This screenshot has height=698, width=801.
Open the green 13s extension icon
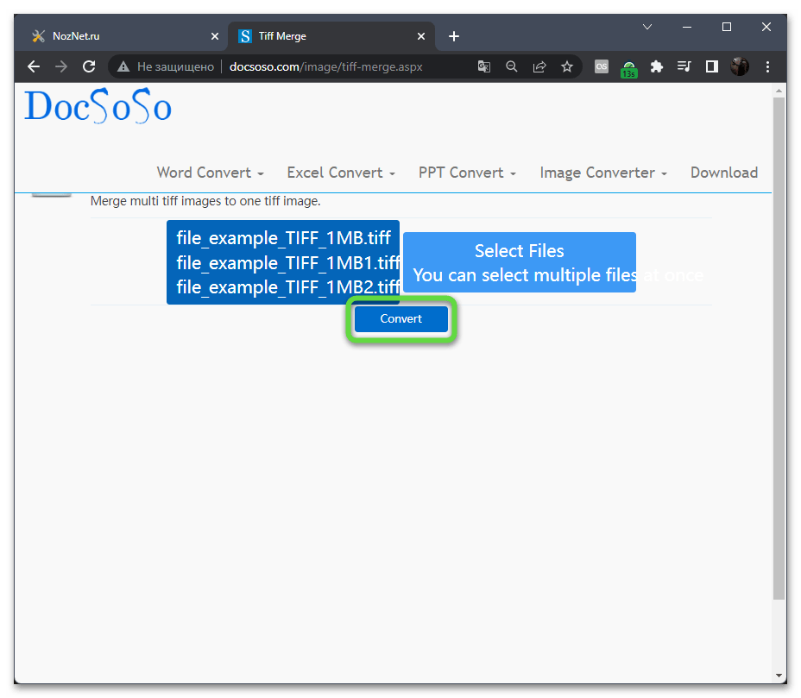tap(629, 69)
